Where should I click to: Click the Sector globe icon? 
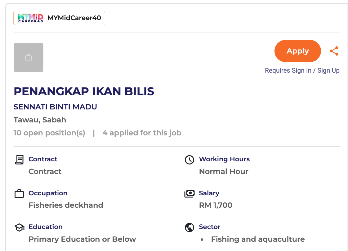click(189, 228)
